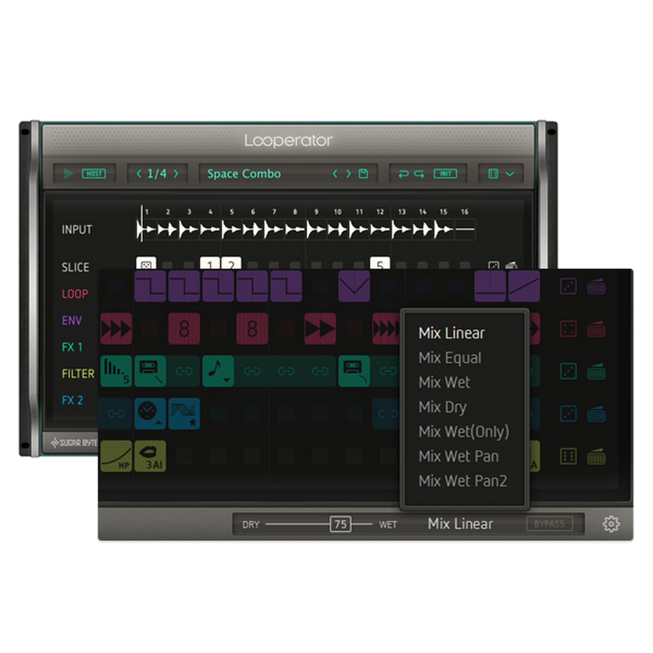
Task: Click the purple ramp-up cell
Action: (x=524, y=286)
